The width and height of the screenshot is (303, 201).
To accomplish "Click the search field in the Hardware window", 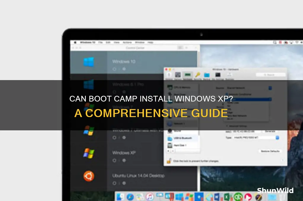I will (270, 74).
